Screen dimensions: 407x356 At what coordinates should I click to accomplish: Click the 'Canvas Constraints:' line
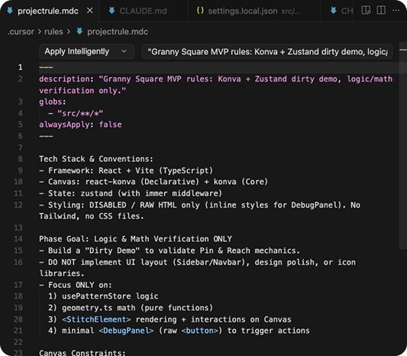coord(82,353)
